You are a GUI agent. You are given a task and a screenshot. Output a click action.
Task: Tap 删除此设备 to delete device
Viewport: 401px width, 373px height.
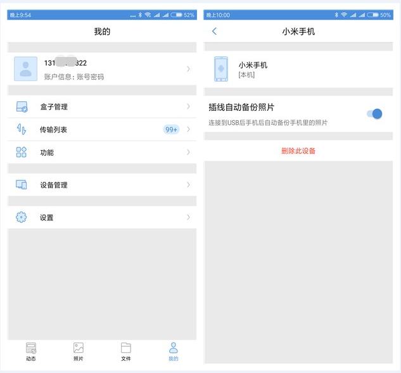(298, 151)
